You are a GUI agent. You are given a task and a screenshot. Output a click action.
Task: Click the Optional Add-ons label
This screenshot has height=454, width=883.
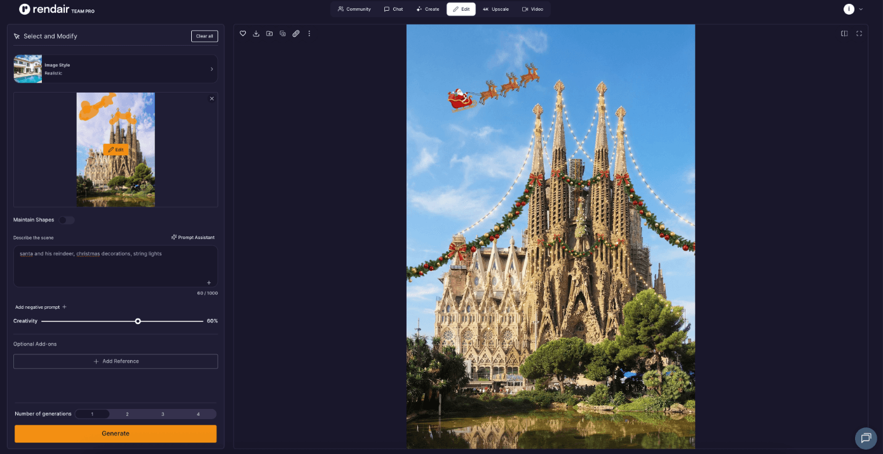click(x=35, y=344)
